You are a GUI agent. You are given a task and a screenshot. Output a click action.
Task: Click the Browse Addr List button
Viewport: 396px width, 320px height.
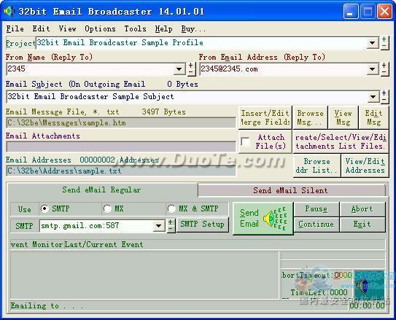[x=317, y=165]
